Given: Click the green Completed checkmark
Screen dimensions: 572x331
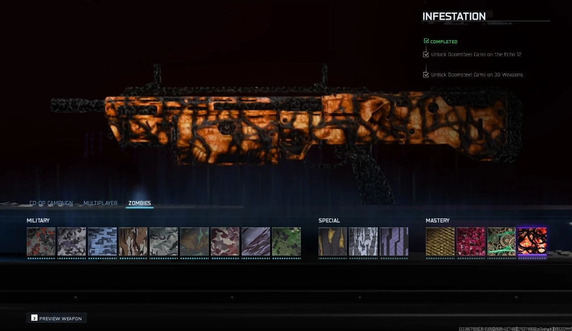Looking at the screenshot, I should [x=426, y=41].
